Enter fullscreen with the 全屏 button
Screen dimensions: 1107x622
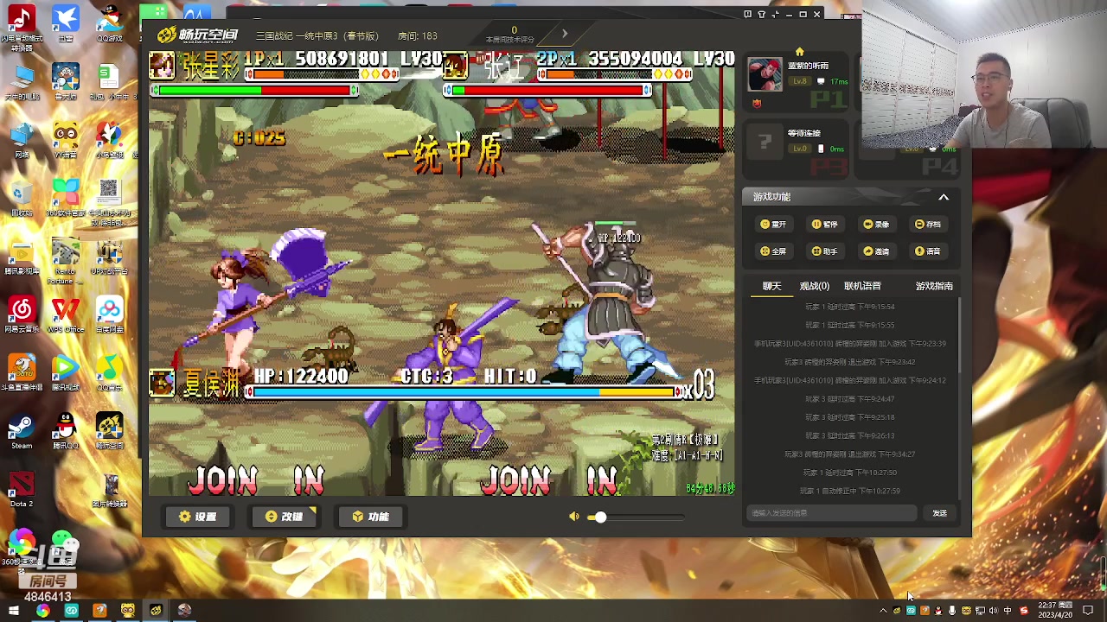coord(772,251)
